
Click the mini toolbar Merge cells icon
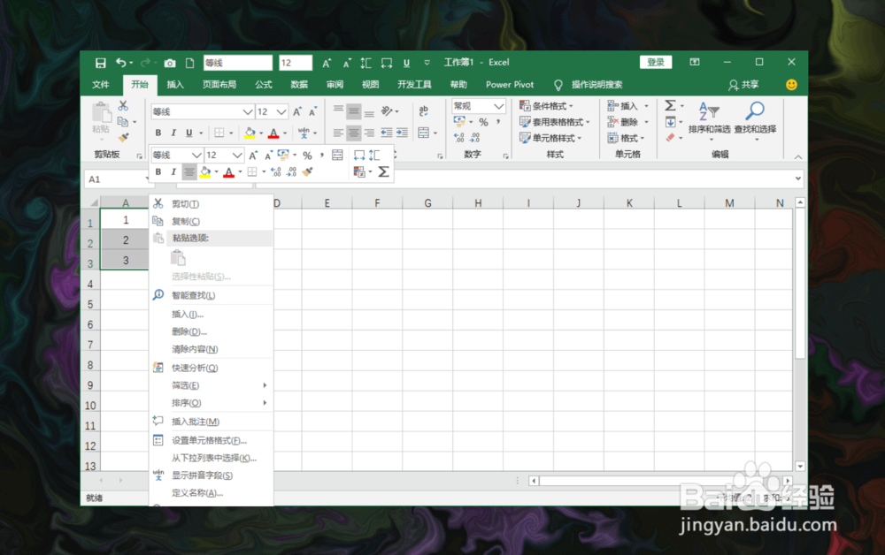[x=337, y=155]
